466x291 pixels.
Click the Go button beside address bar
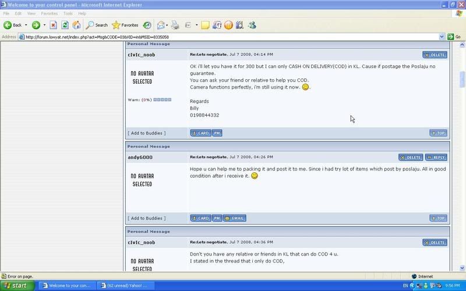pyautogui.click(x=454, y=37)
